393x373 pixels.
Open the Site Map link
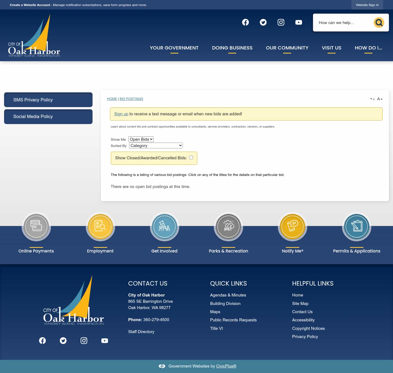click(300, 304)
